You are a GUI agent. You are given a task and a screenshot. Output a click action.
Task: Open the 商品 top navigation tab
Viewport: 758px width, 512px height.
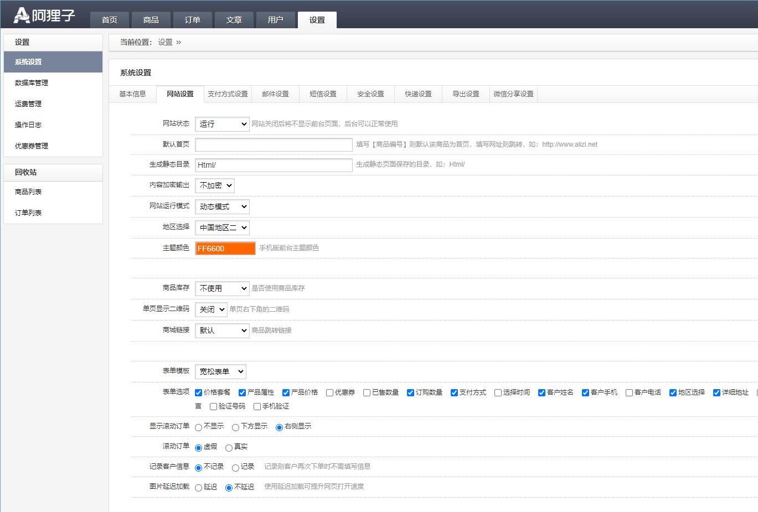point(151,20)
